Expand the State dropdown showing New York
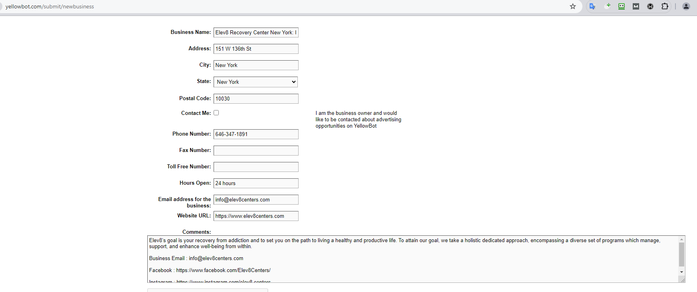The height and width of the screenshot is (292, 697). (x=255, y=82)
